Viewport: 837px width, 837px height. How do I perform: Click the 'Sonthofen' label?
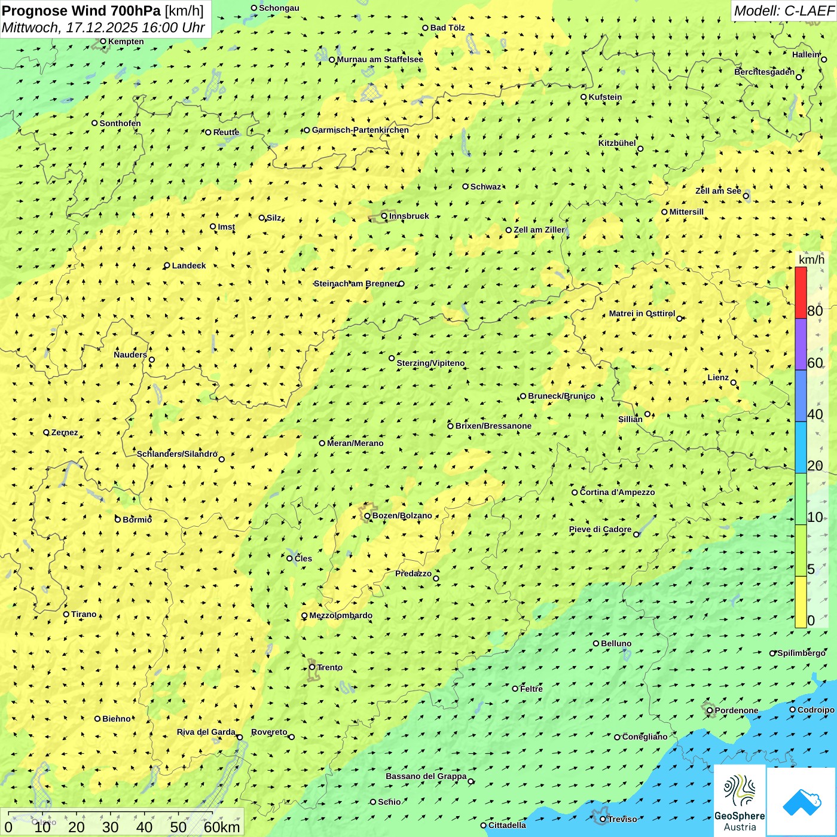pyautogui.click(x=120, y=123)
